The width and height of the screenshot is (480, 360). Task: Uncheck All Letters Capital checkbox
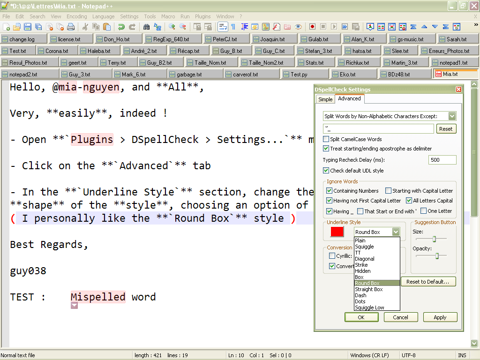tap(409, 201)
